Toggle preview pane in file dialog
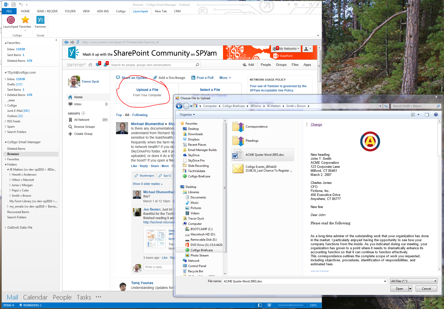The image size is (444, 309). (427, 115)
